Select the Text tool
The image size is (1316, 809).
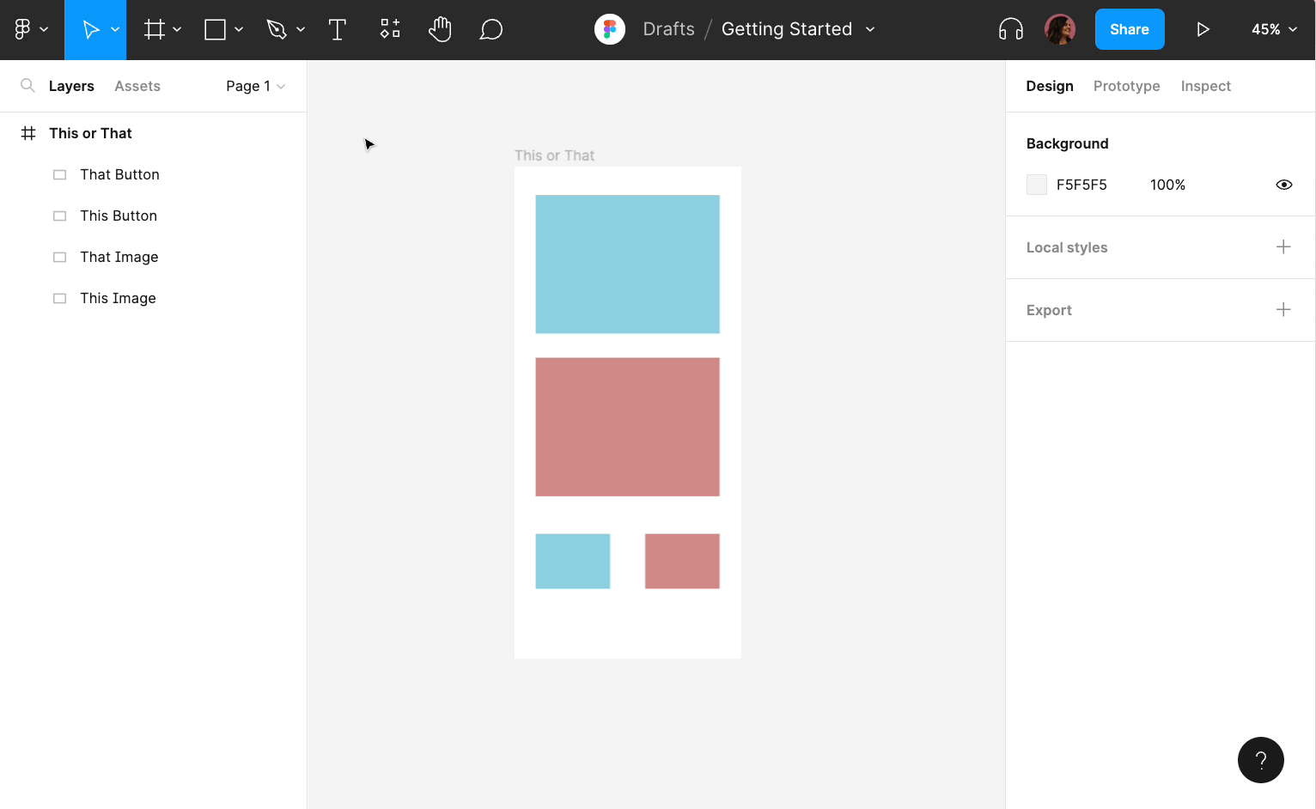[338, 29]
